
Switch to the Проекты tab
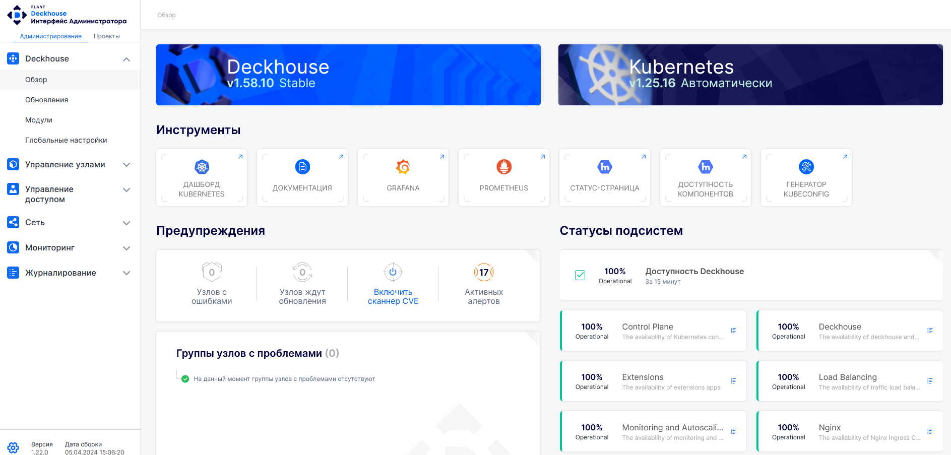click(x=106, y=36)
